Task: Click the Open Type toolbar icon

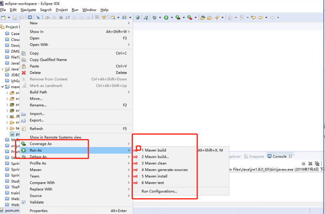Action: [203, 18]
